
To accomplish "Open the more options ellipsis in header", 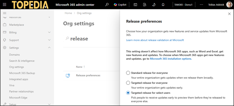I will coord(201,5).
